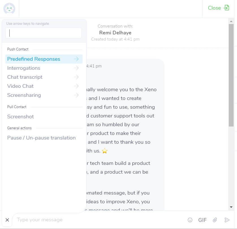Click the exit icon beside Close

(227, 8)
